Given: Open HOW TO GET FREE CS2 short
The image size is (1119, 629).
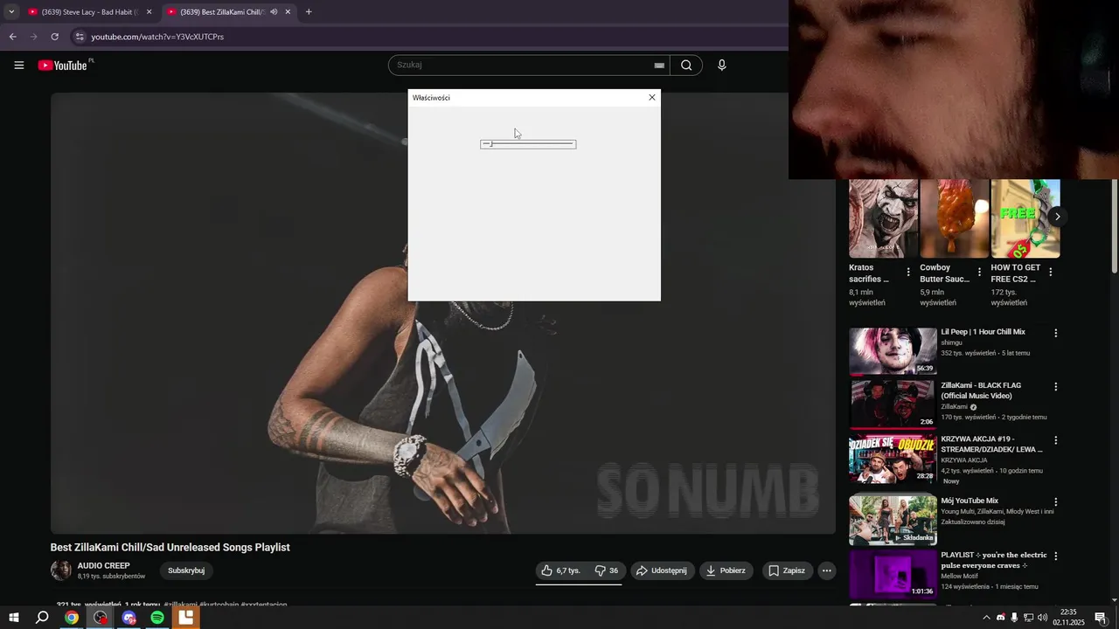Looking at the screenshot, I should coord(1025,218).
